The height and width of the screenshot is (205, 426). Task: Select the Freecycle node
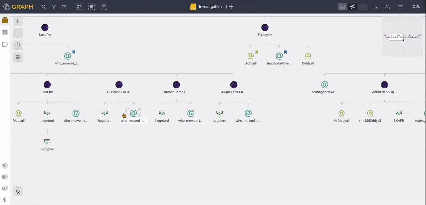[265, 27]
